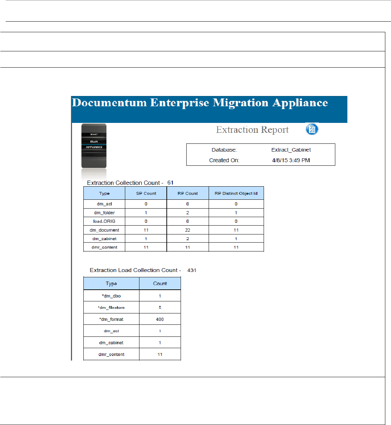Click dm_acl row in first table
391x425 pixels.
(174, 204)
